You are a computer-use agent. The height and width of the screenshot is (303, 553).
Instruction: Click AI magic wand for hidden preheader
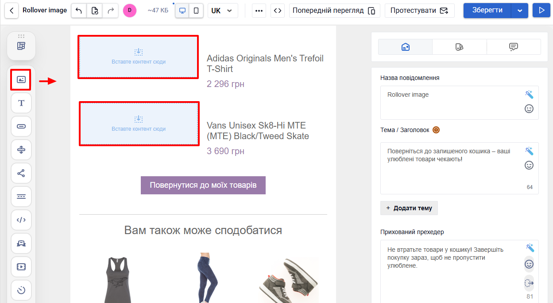click(x=529, y=248)
